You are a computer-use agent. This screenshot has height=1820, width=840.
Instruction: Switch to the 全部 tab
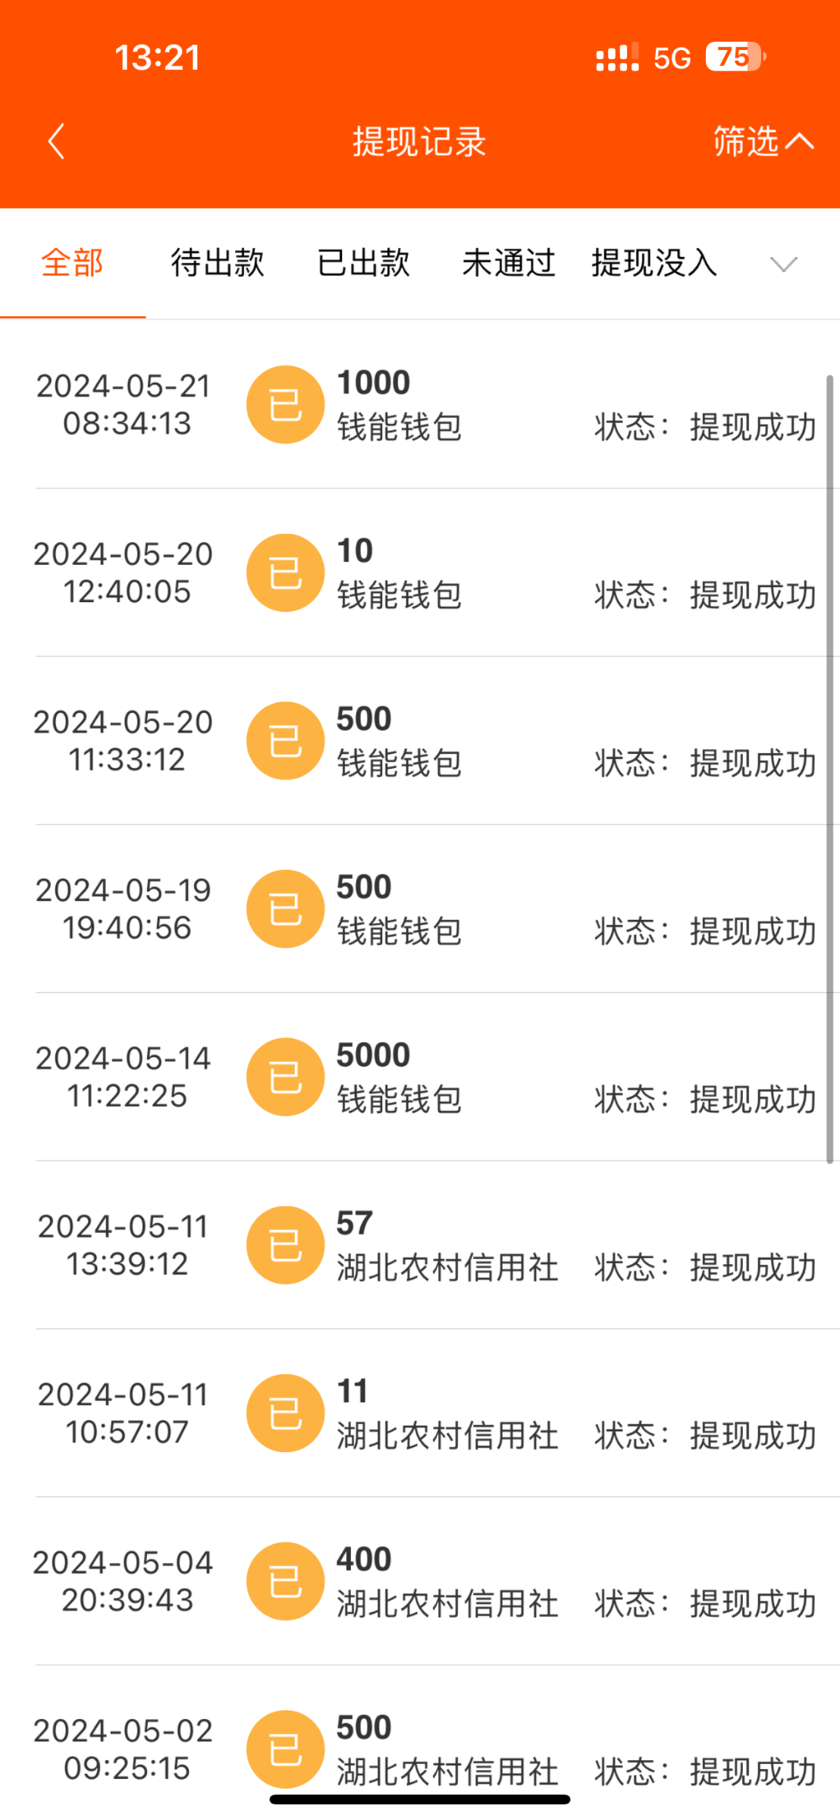[72, 264]
